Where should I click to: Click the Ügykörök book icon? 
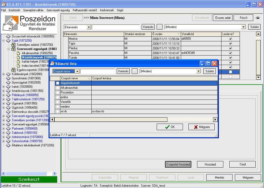[8, 108]
